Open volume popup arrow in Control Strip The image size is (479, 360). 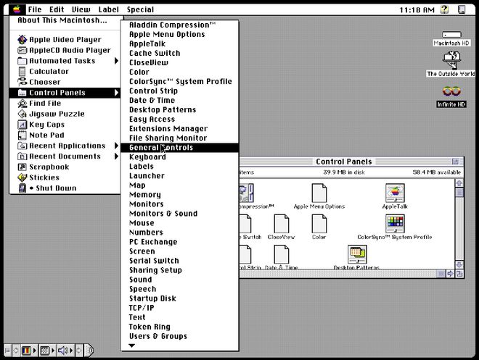click(71, 351)
